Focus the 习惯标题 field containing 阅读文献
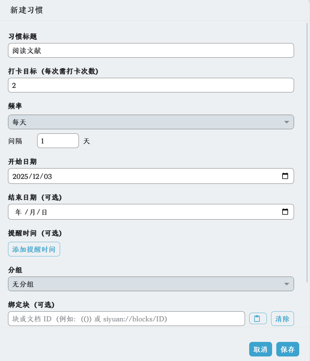The height and width of the screenshot is (361, 310). coord(150,50)
